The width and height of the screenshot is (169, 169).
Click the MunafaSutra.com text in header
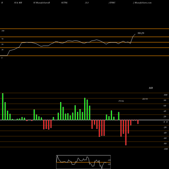point(143,3)
